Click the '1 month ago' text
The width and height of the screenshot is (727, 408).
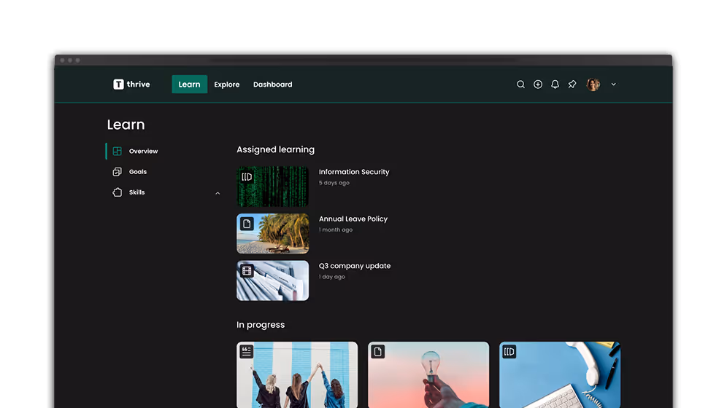point(335,230)
